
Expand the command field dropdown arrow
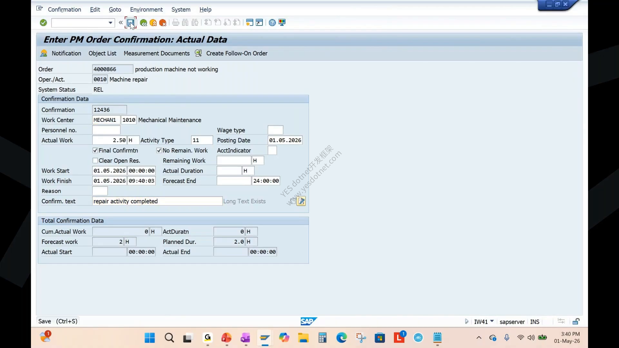110,23
